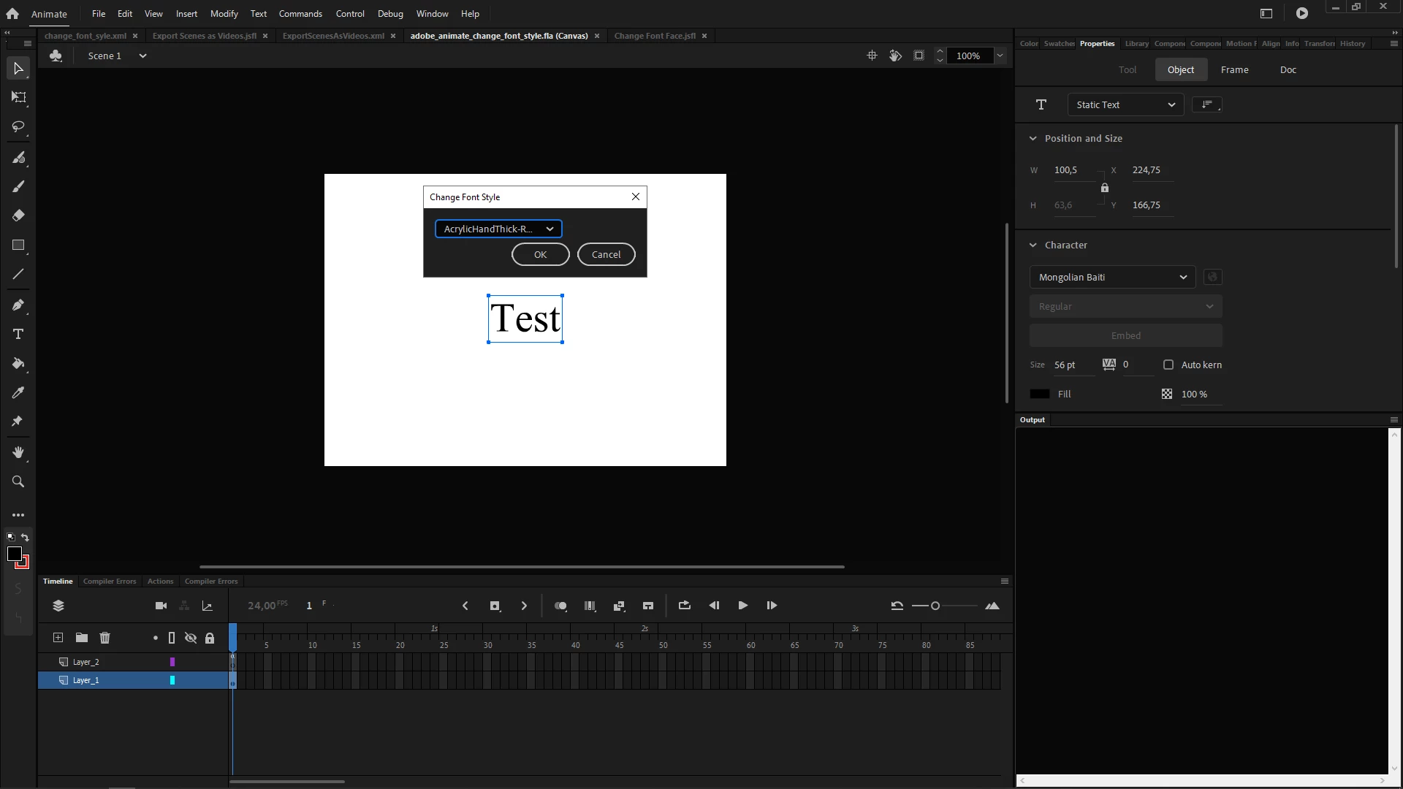
Task: Toggle lock all layers icon
Action: pyautogui.click(x=210, y=638)
